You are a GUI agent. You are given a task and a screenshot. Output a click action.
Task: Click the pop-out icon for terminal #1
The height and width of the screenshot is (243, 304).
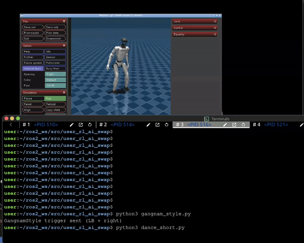click(x=81, y=125)
